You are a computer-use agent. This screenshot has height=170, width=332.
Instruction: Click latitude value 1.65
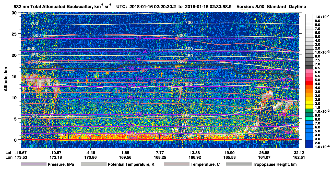(125, 152)
